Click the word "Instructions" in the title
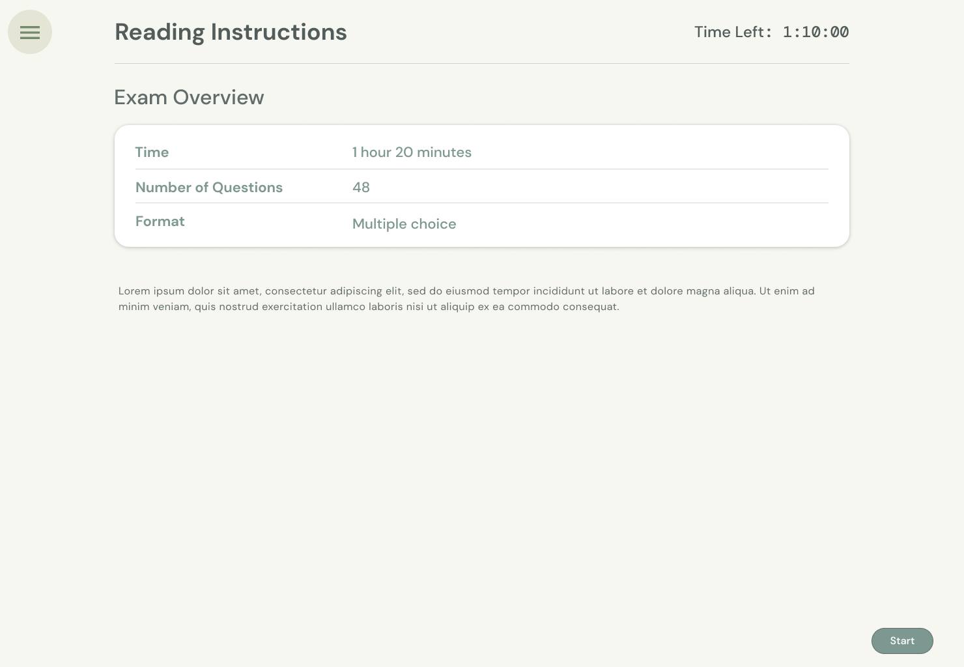Image resolution: width=964 pixels, height=667 pixels. click(x=278, y=32)
